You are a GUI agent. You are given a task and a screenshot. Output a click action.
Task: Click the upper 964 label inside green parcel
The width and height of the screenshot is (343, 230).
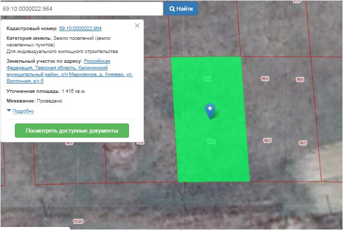207,80
